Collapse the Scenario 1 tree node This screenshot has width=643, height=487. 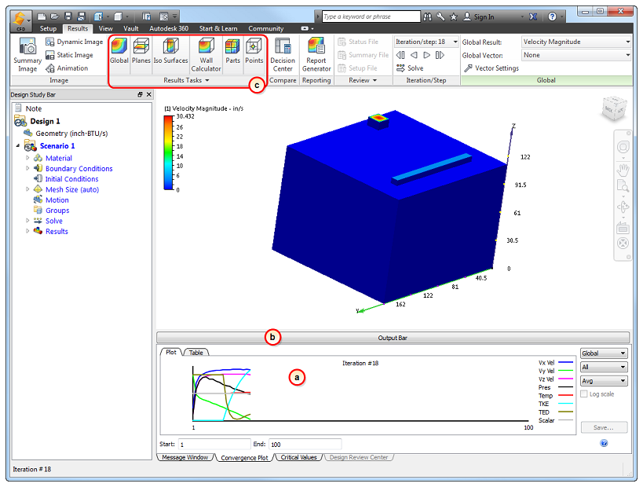click(x=17, y=145)
